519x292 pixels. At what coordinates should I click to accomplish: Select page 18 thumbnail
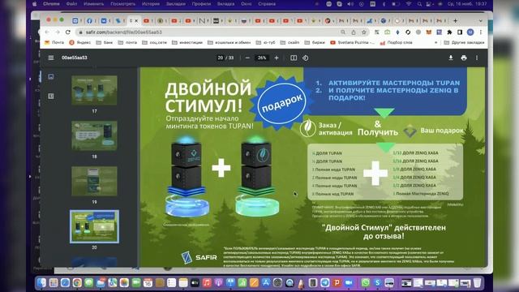(94, 135)
